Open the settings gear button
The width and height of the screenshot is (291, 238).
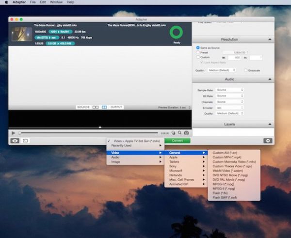[x=268, y=141]
